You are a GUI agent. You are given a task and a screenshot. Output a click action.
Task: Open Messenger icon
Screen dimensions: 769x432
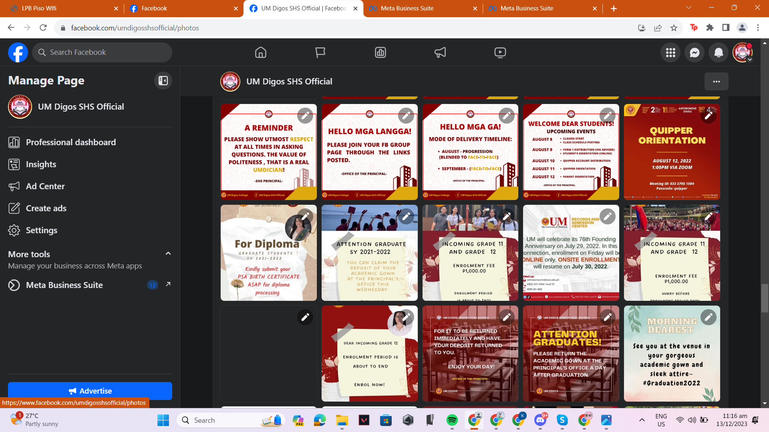[x=695, y=52]
